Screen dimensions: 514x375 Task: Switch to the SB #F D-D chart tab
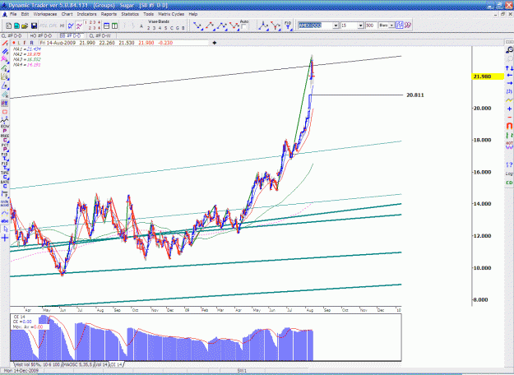pos(71,35)
